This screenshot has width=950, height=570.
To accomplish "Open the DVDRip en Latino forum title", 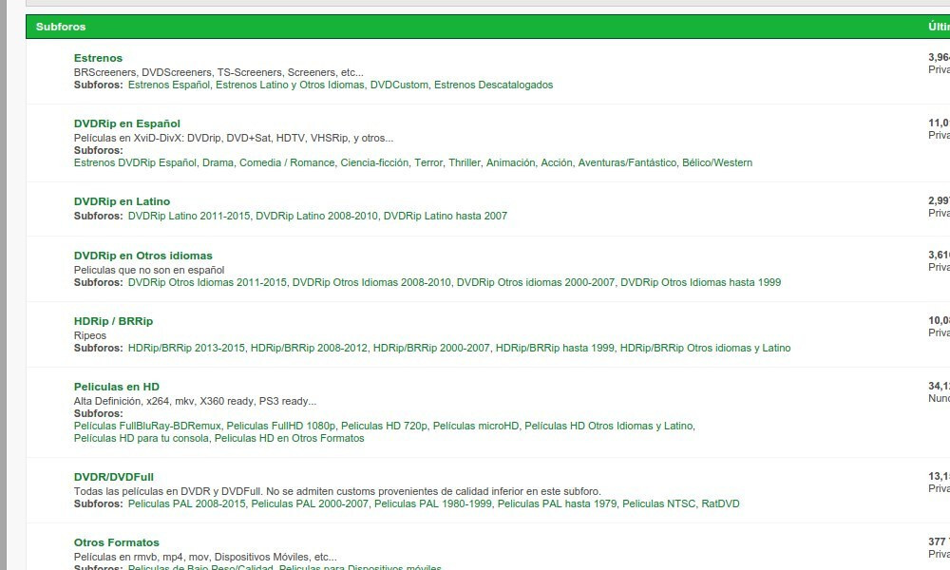I will 122,201.
